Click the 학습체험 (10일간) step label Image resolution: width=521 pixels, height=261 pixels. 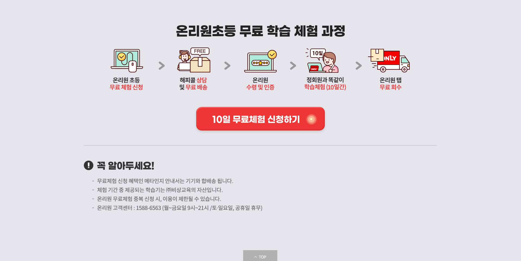click(x=325, y=87)
